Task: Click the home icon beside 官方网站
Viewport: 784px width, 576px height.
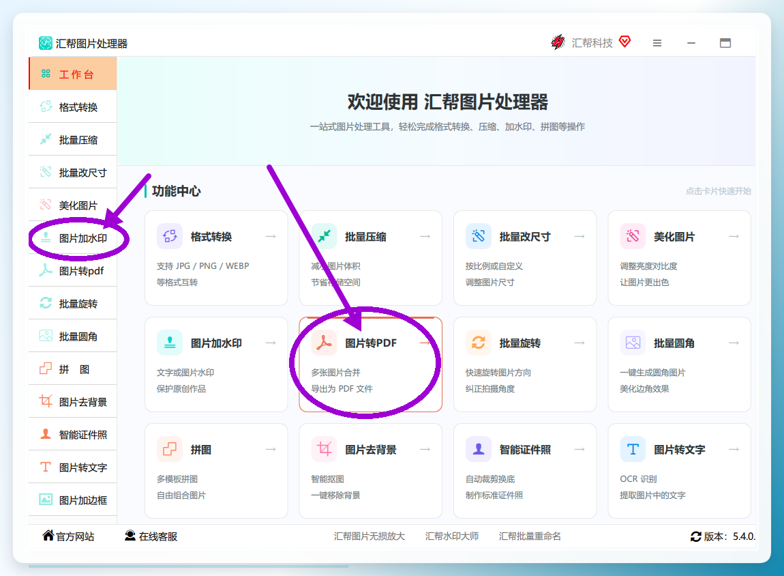Action: tap(48, 536)
